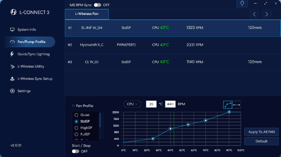Click Apply To All FAN button
The width and height of the screenshot is (281, 157).
coord(261,132)
